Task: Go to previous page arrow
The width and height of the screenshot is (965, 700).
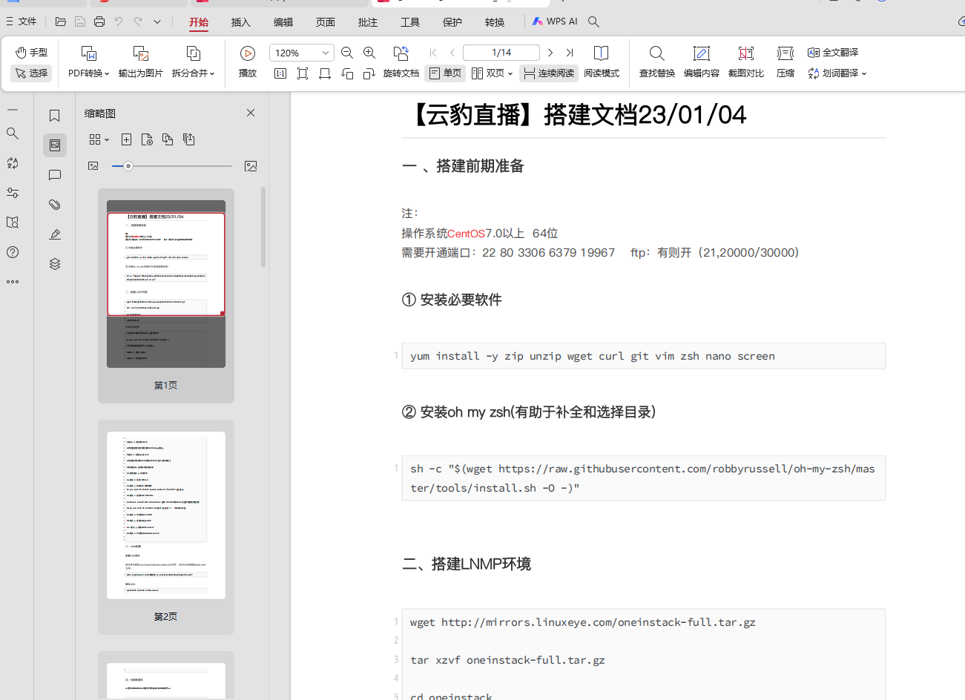Action: click(452, 53)
